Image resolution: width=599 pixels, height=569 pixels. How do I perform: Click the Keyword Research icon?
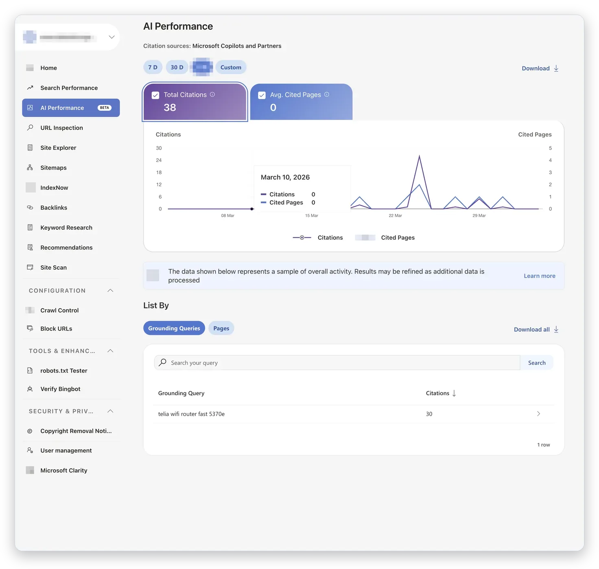click(x=30, y=227)
